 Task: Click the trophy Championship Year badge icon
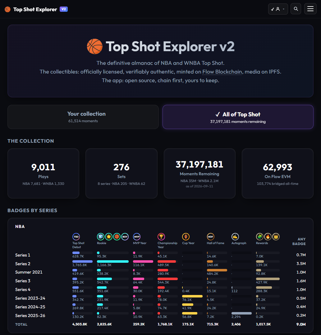(x=161, y=237)
